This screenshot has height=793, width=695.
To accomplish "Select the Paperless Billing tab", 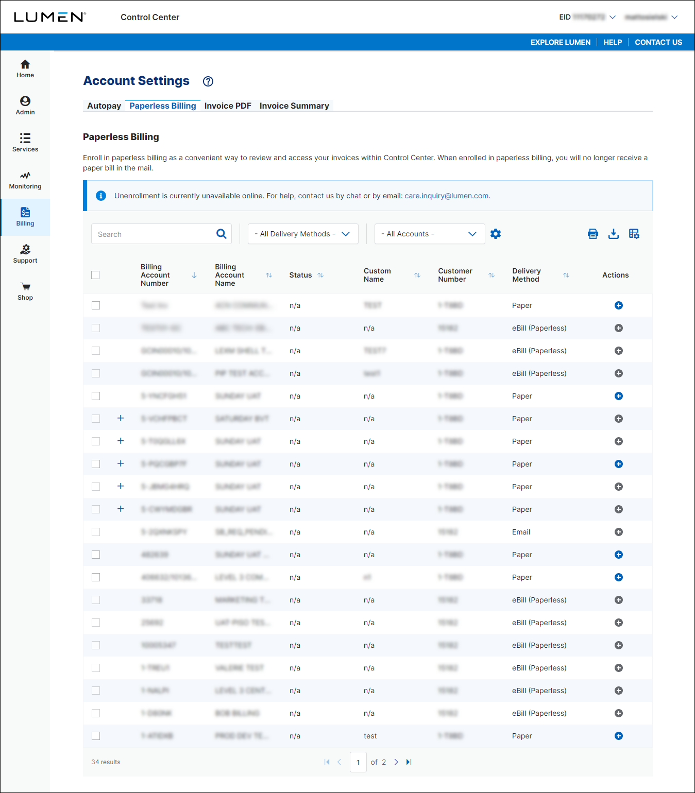I will pos(163,106).
